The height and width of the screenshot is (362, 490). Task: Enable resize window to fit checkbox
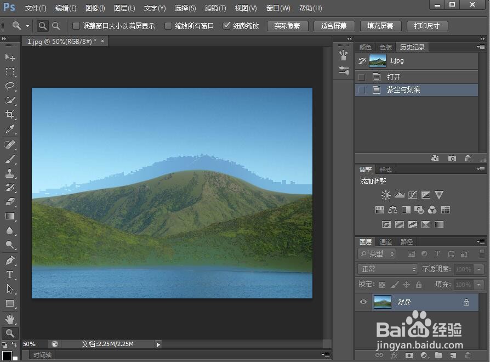click(76, 26)
